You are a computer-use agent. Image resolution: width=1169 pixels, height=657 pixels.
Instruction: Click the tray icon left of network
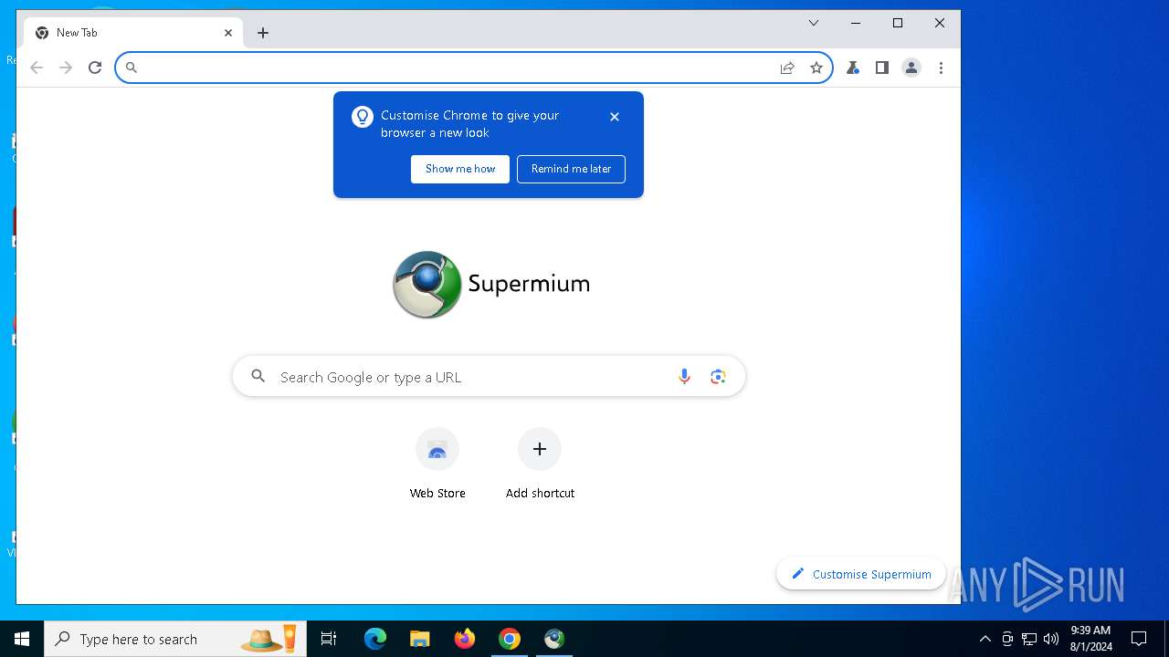pos(1007,639)
